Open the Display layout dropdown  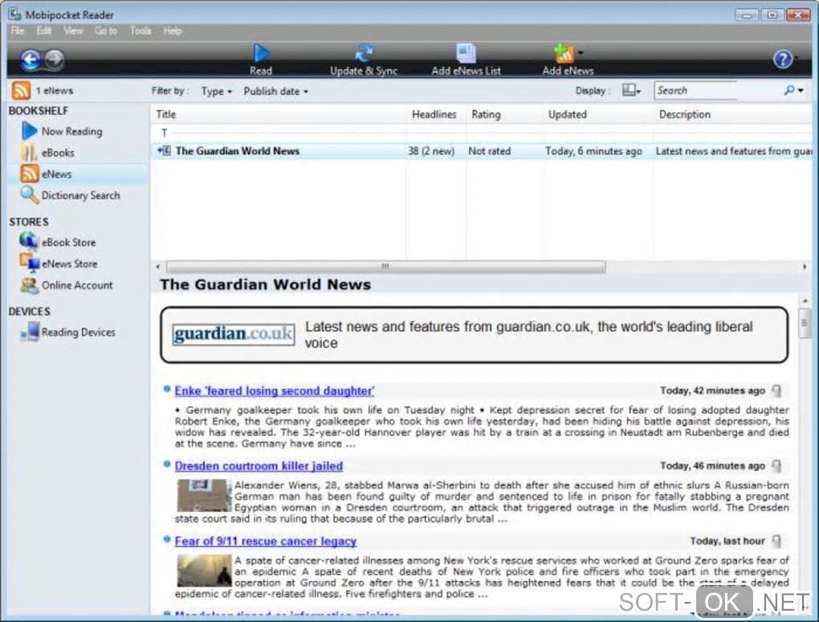tap(631, 91)
